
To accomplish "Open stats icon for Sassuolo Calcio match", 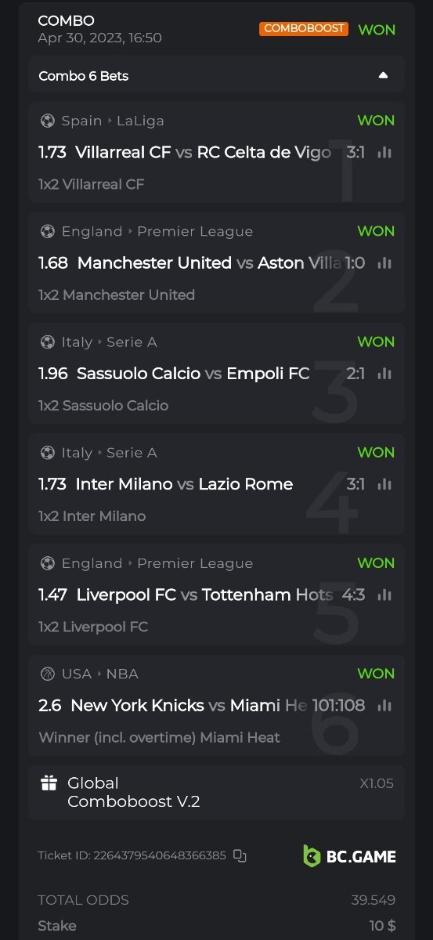I will (384, 374).
